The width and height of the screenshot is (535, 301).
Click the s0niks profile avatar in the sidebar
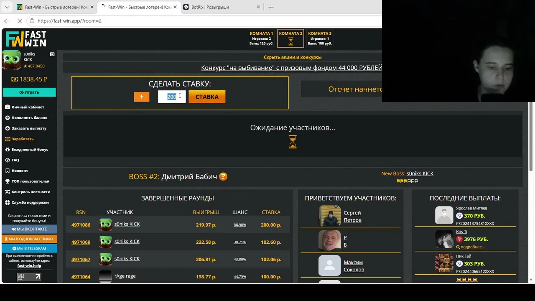pos(11,60)
